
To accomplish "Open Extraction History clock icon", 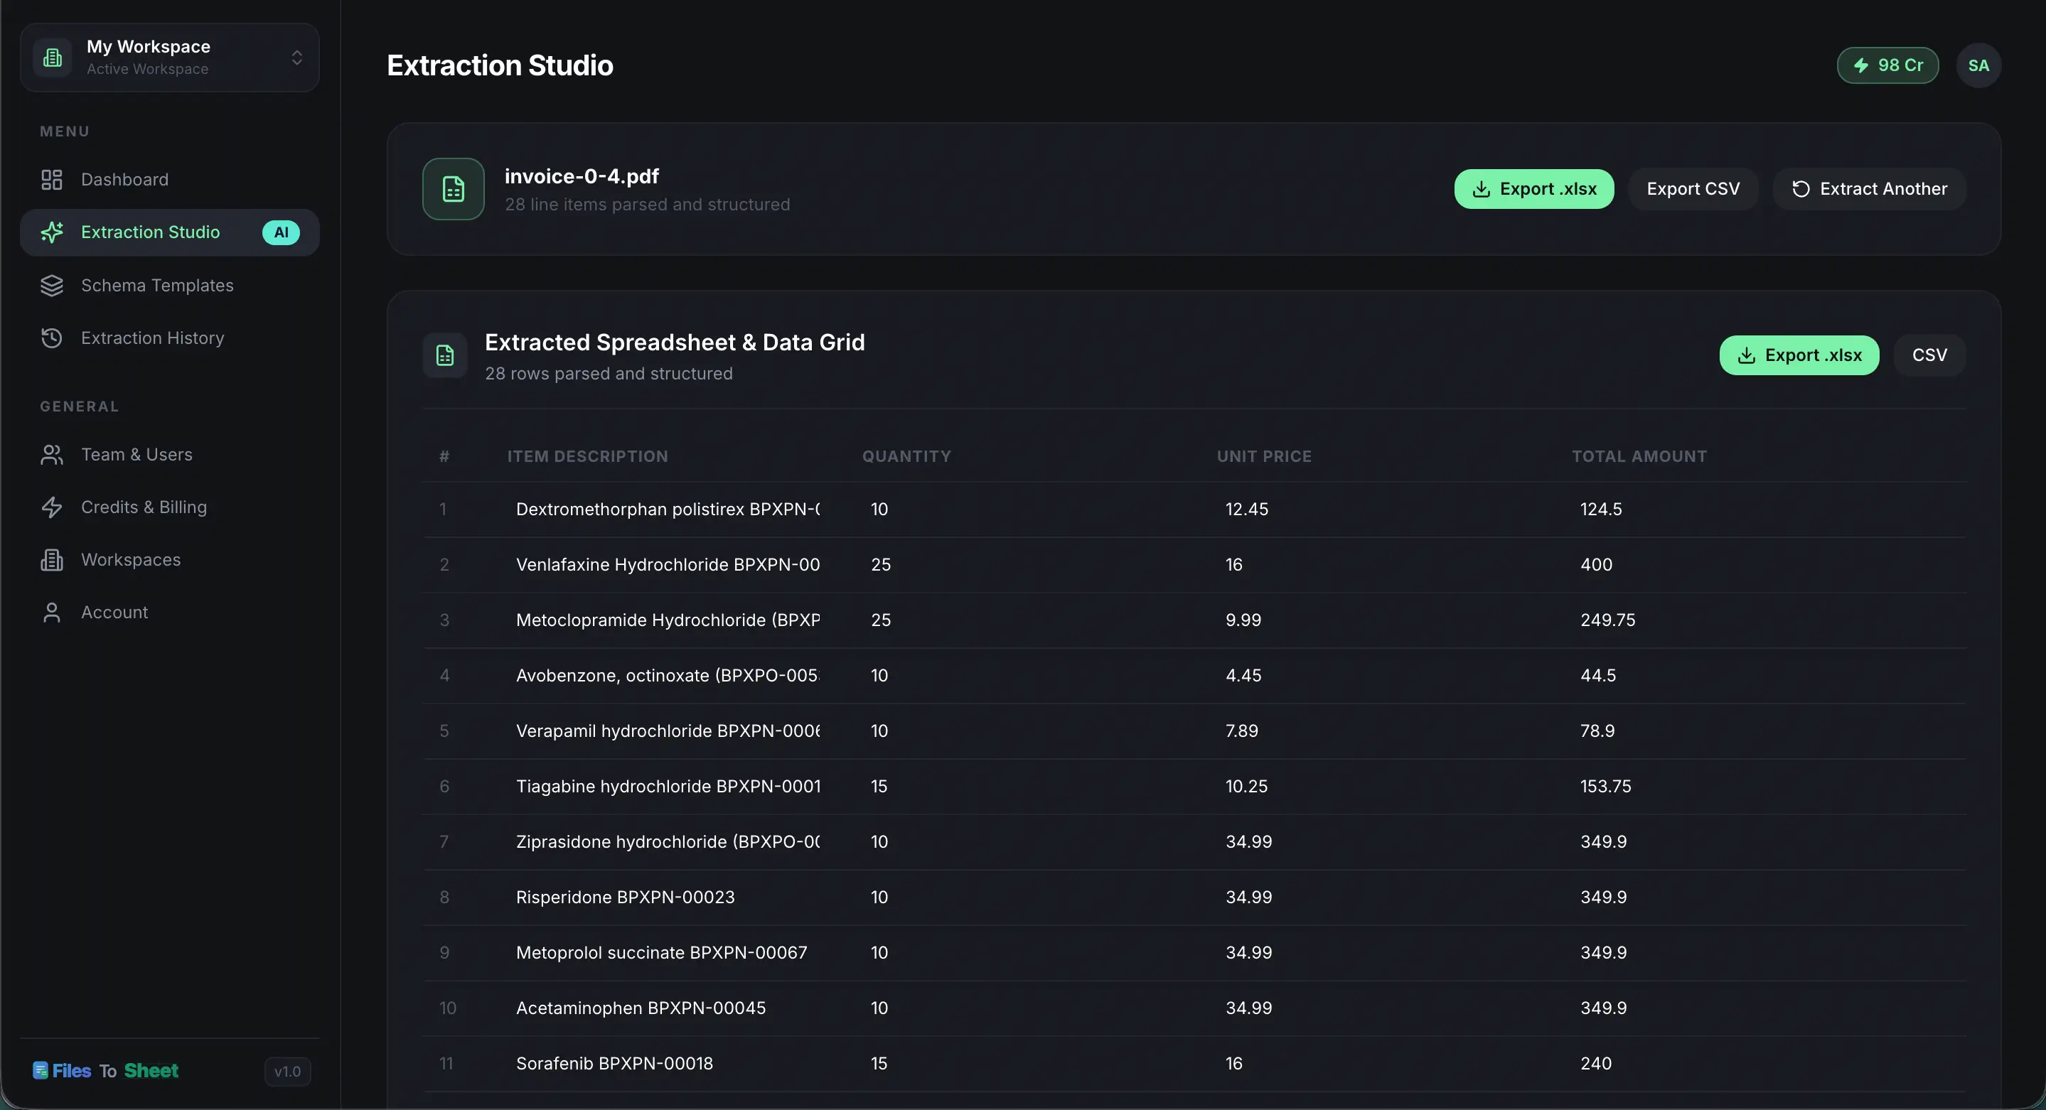I will [x=52, y=338].
